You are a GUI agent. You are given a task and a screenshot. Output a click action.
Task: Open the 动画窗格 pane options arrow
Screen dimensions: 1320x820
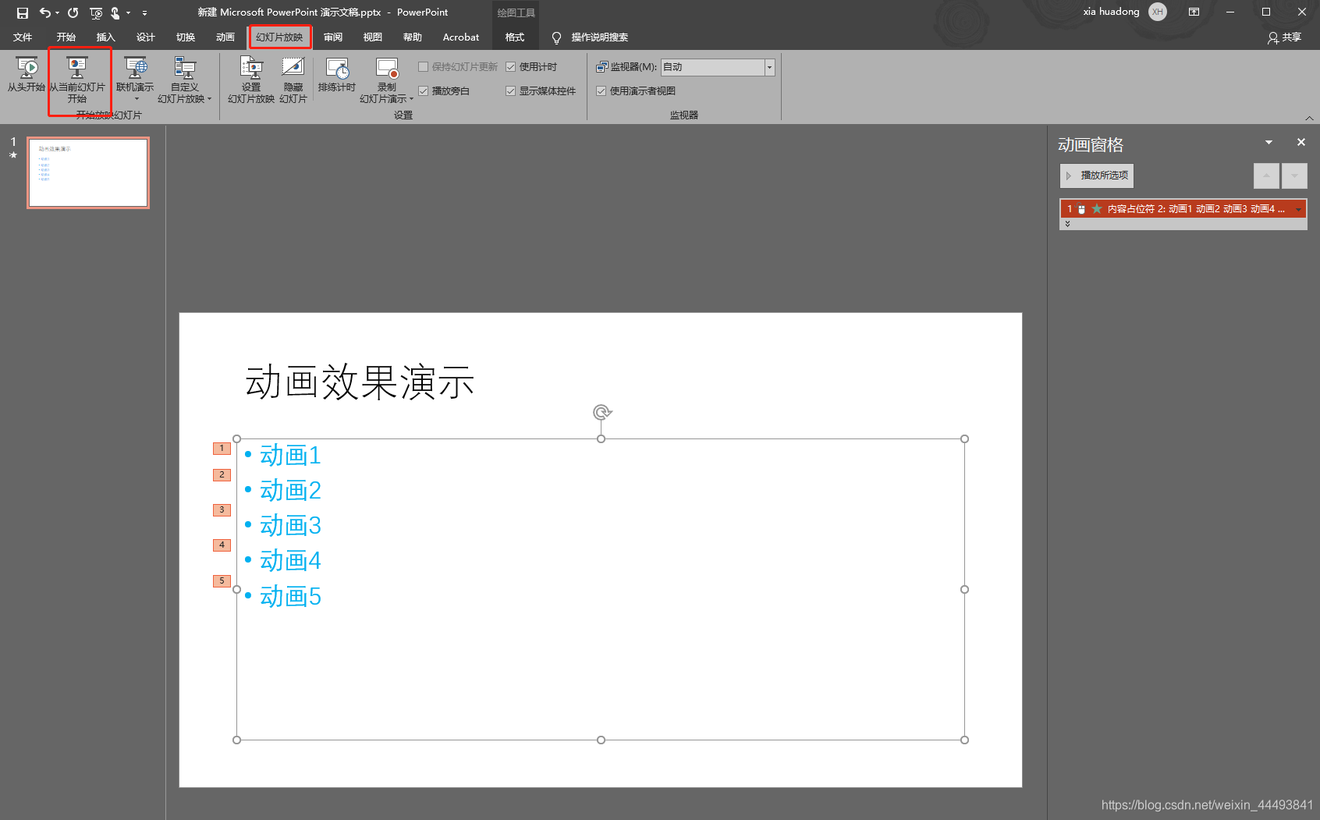1269,142
